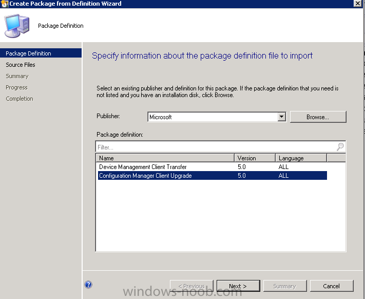Click the wizard title bar icon
365x299 pixels.
point(4,4)
